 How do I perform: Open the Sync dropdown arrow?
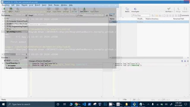tap(12, 12)
